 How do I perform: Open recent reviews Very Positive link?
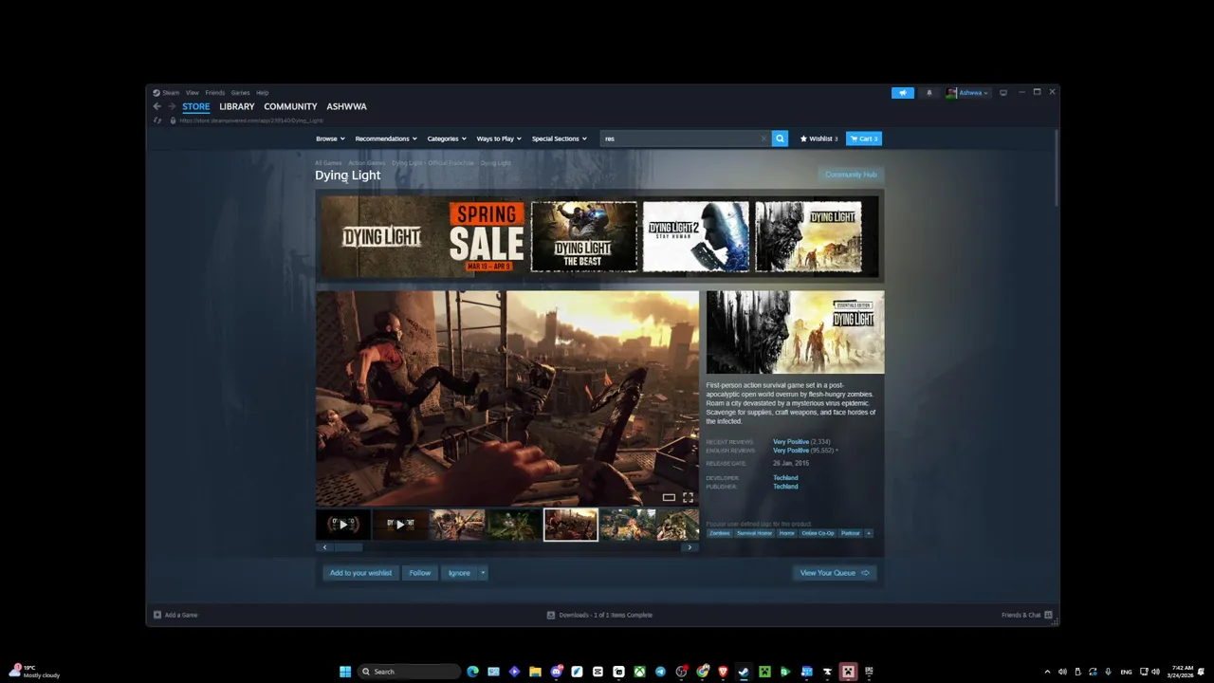tap(791, 442)
